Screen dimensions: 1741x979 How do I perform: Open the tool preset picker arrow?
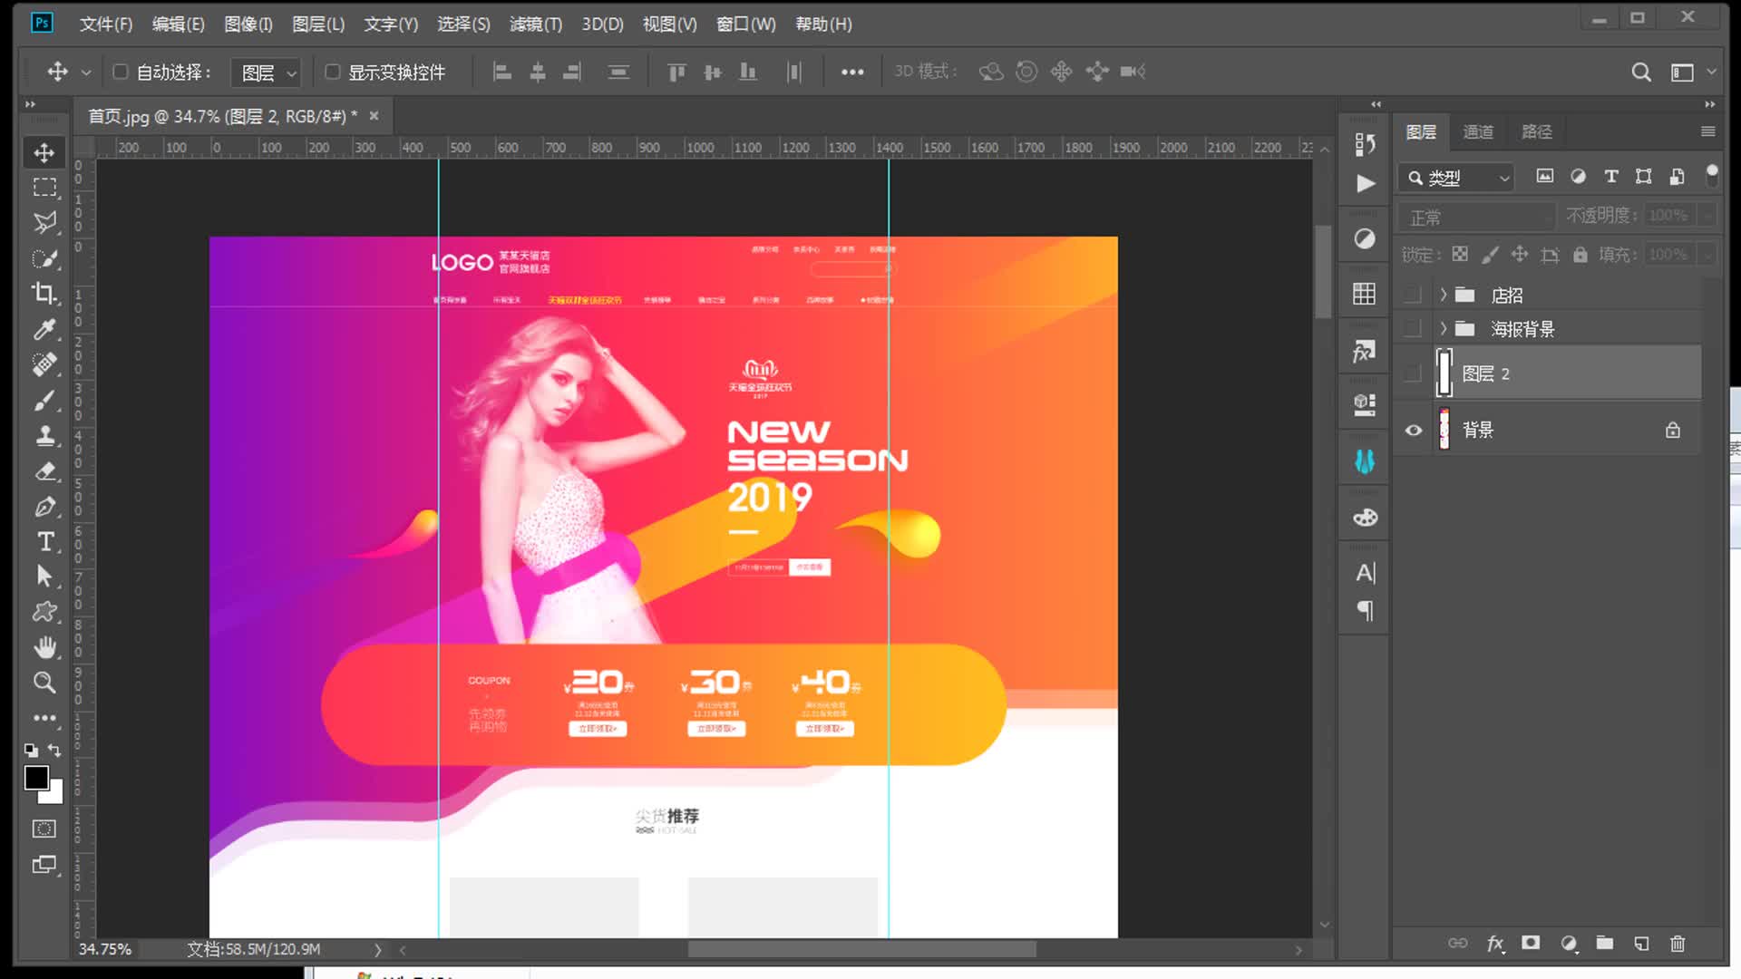tap(86, 72)
